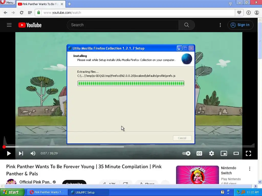Open the Windows start button
This screenshot has width=262, height=196.
pos(12,192)
